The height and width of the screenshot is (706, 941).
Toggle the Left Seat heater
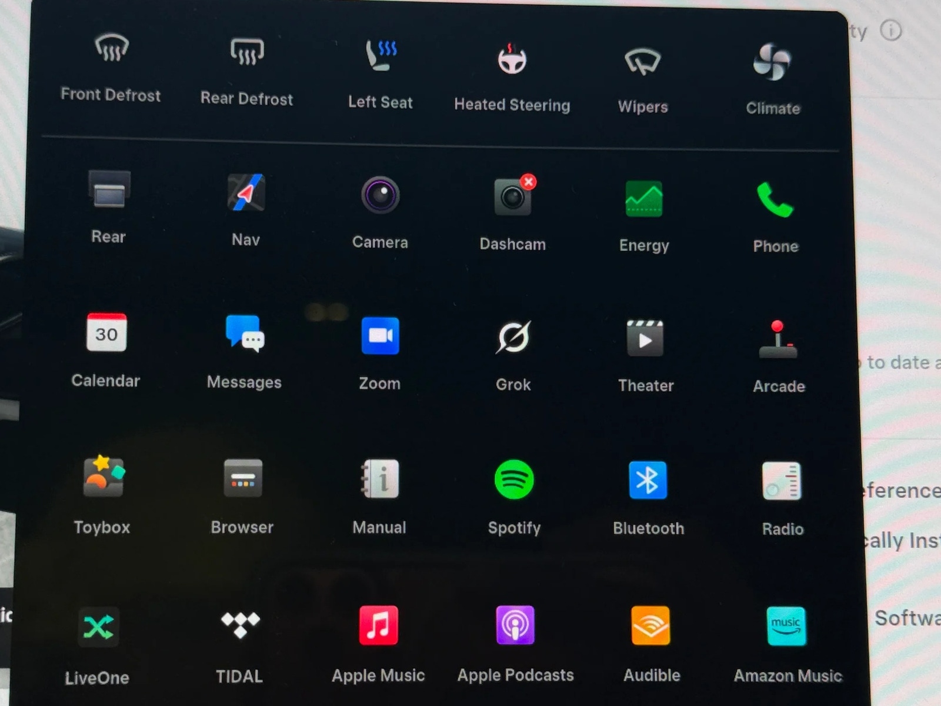tap(381, 55)
